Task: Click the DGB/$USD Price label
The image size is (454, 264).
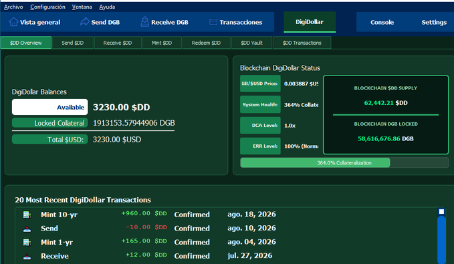Action: (260, 84)
